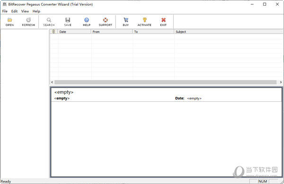Screen dimensions: 284x184
Task: Click the Open folder icon
Action: pyautogui.click(x=9, y=20)
